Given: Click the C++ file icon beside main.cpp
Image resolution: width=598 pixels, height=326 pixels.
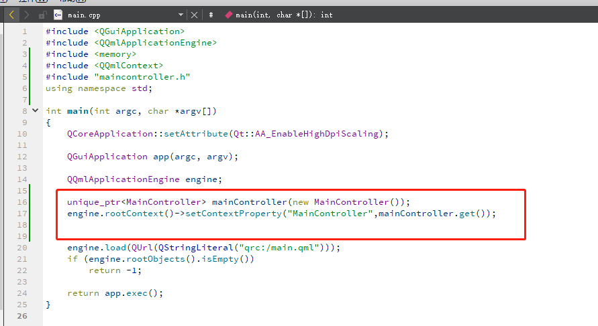Looking at the screenshot, I should pyautogui.click(x=58, y=15).
